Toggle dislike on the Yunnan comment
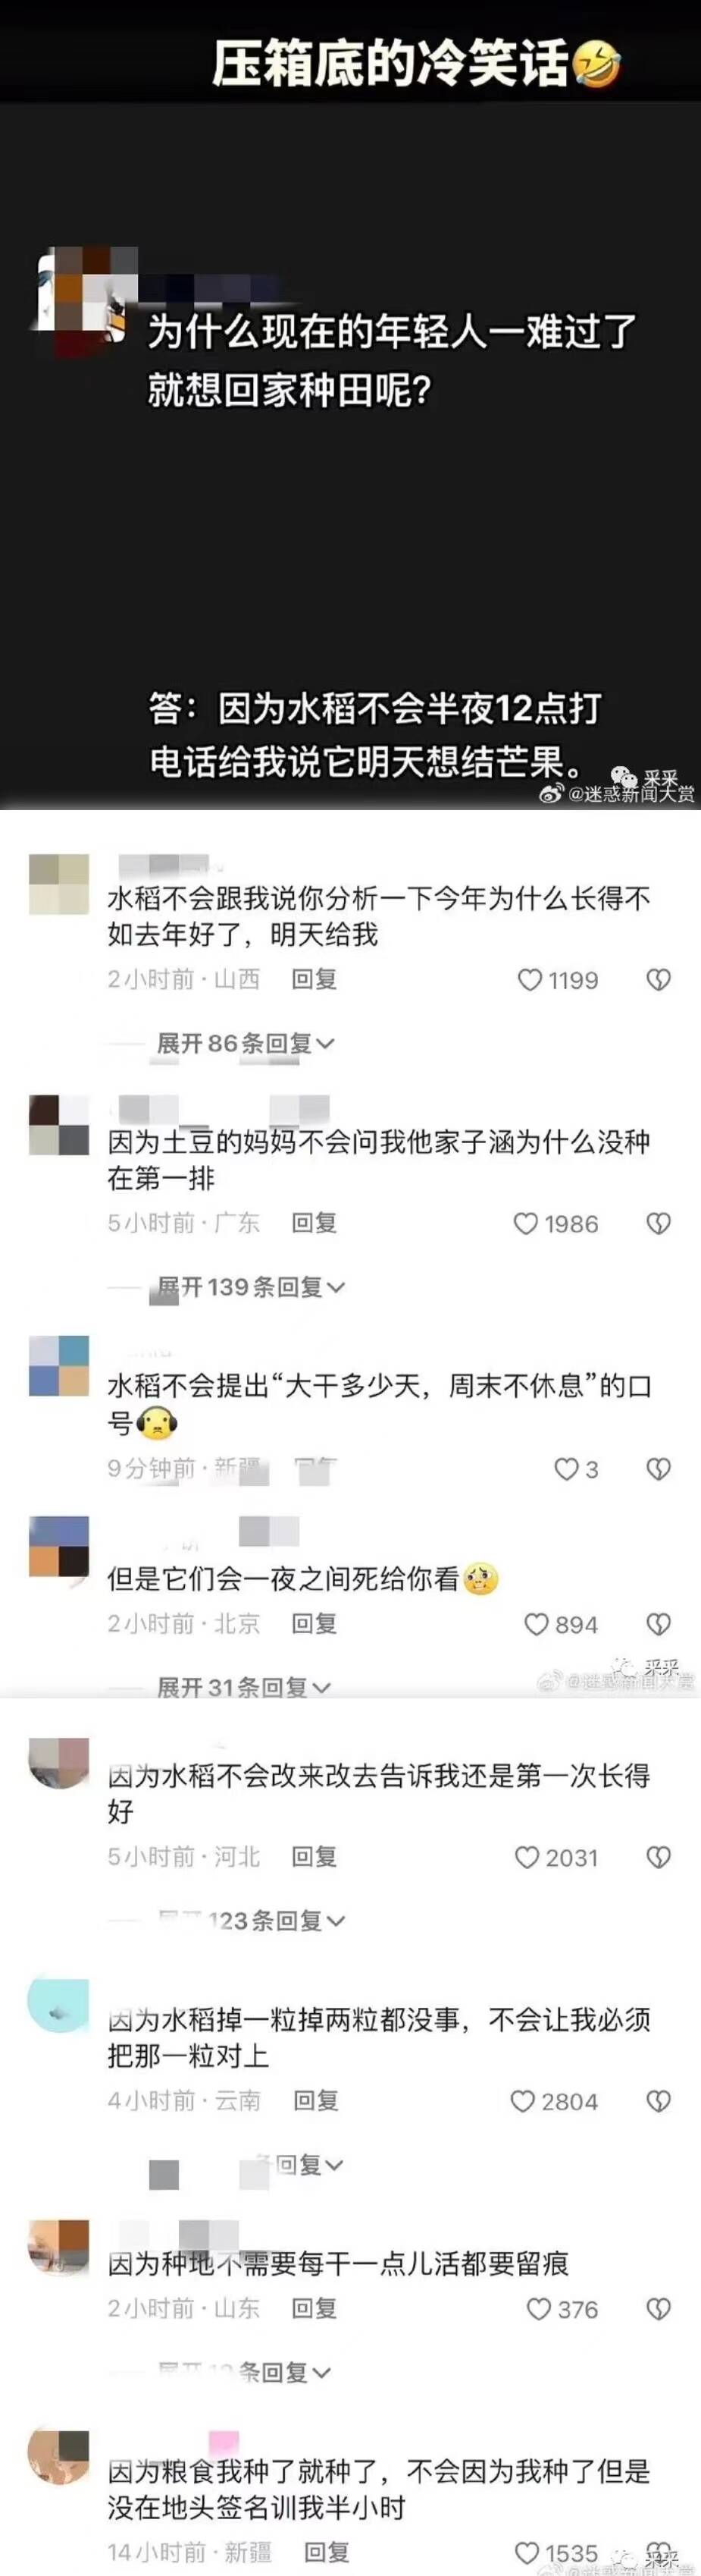The width and height of the screenshot is (701, 2576). [658, 2101]
